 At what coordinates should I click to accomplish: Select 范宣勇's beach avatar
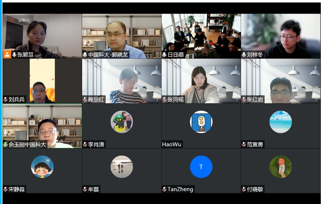281,122
